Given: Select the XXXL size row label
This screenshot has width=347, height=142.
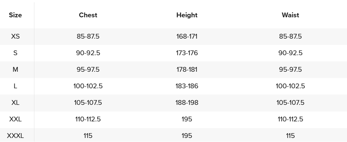Looking at the screenshot, I should 15,136.
